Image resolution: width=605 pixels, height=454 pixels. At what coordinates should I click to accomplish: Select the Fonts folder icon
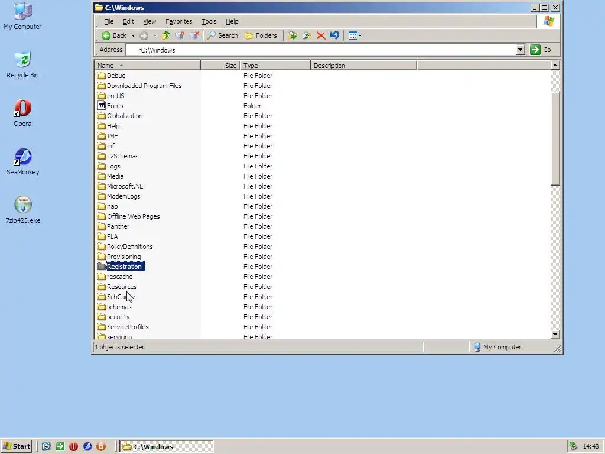(x=102, y=105)
